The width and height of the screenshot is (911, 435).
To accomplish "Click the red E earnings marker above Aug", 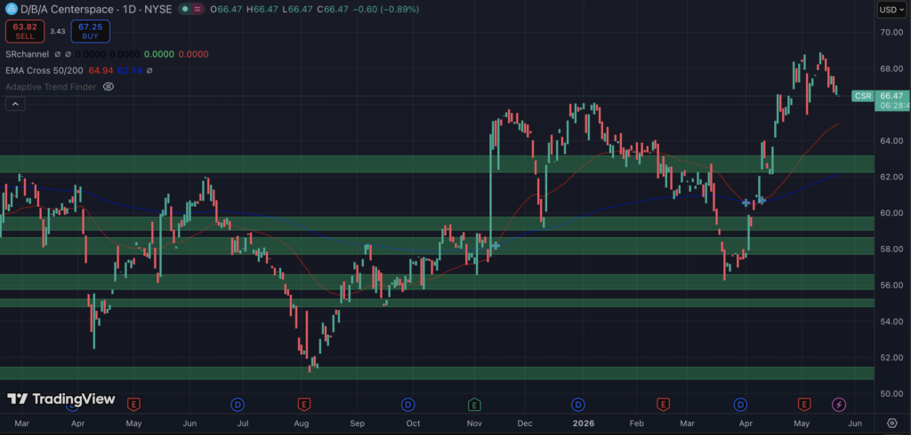I will pyautogui.click(x=303, y=404).
